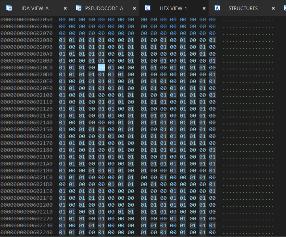This screenshot has height=237, width=286.
Task: Select the highlighted 00 byte in row 00000000006020C0
Action: coord(101,68)
